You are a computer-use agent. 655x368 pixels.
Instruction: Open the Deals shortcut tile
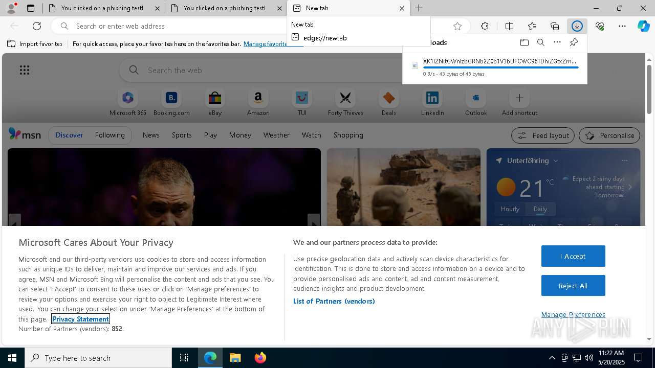389,102
